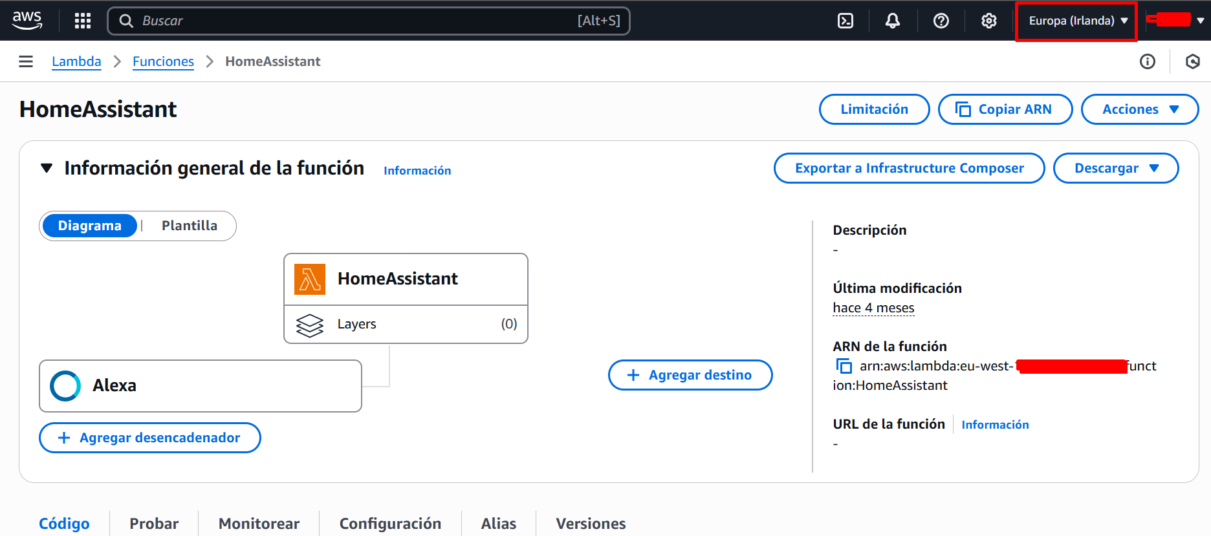Screen dimensions: 1211x536
Task: Go to Funciones breadcrumb link
Action: point(163,61)
